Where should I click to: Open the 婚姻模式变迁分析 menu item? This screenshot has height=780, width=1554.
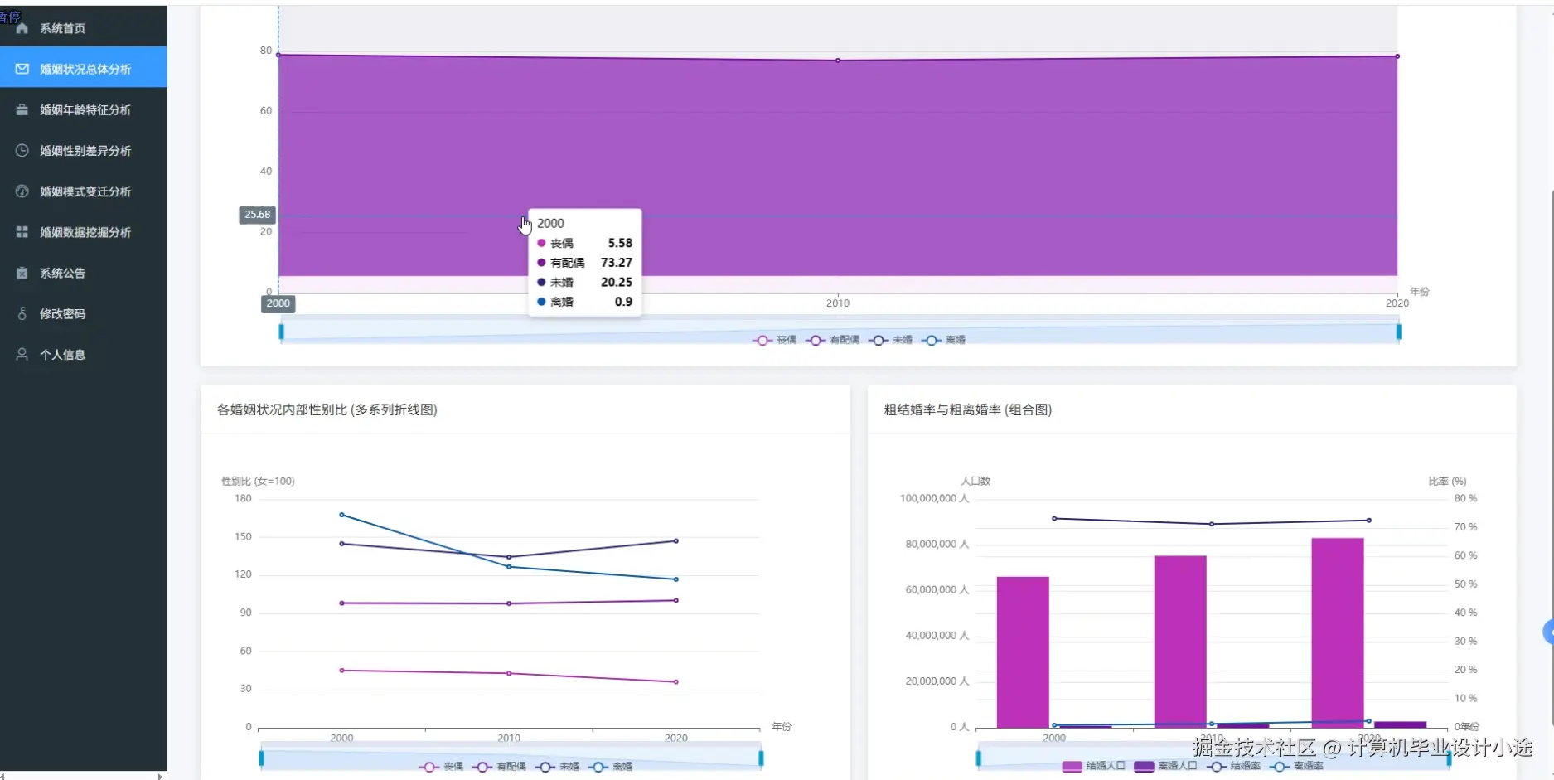[x=84, y=191]
